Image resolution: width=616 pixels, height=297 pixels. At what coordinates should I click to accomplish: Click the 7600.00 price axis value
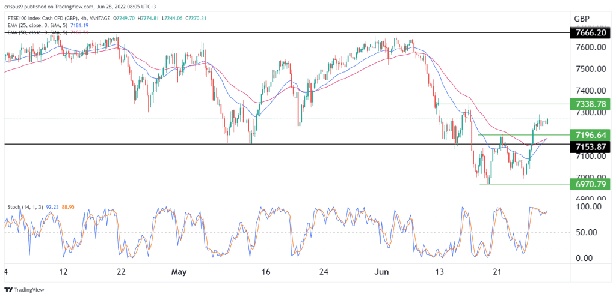click(x=590, y=47)
